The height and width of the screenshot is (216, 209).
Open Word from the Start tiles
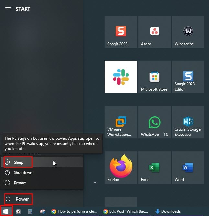(188, 167)
